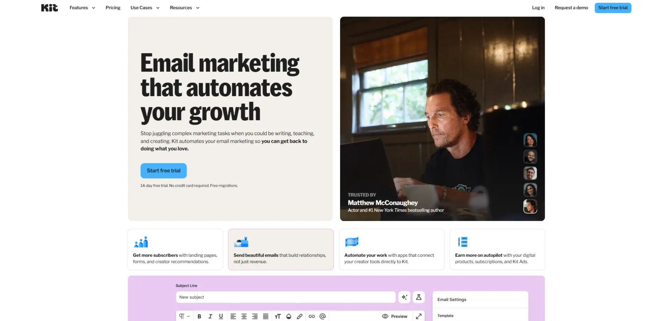This screenshot has width=671, height=321.
Task: Open the Request a demo link
Action: coord(571,8)
